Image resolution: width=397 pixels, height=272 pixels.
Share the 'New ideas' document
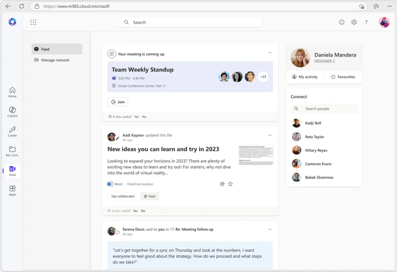tap(222, 184)
